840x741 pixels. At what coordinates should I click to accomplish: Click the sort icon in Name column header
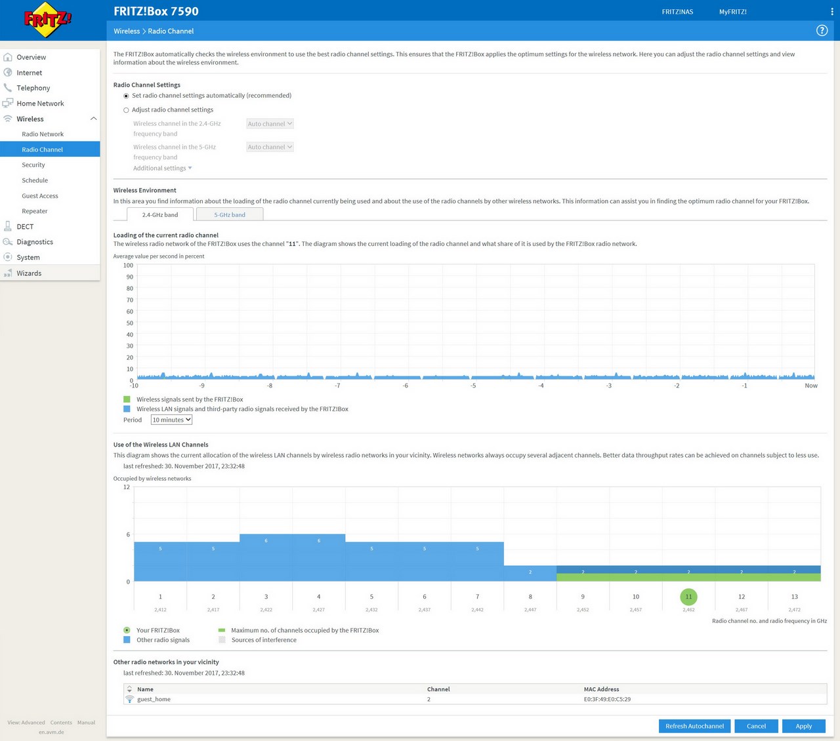(129, 689)
